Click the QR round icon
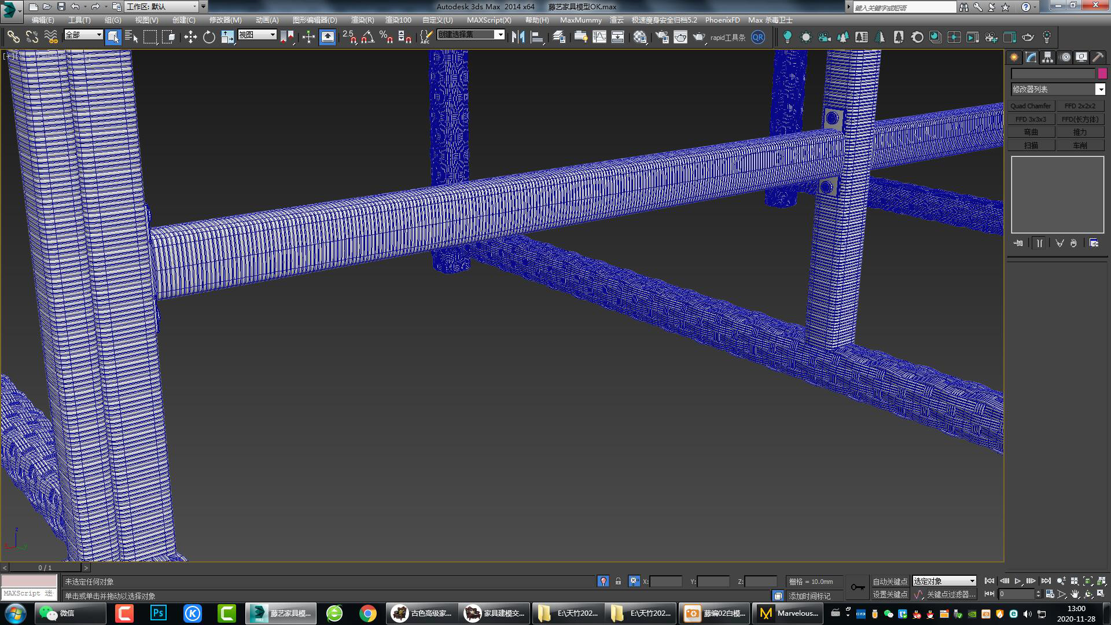 click(x=757, y=37)
